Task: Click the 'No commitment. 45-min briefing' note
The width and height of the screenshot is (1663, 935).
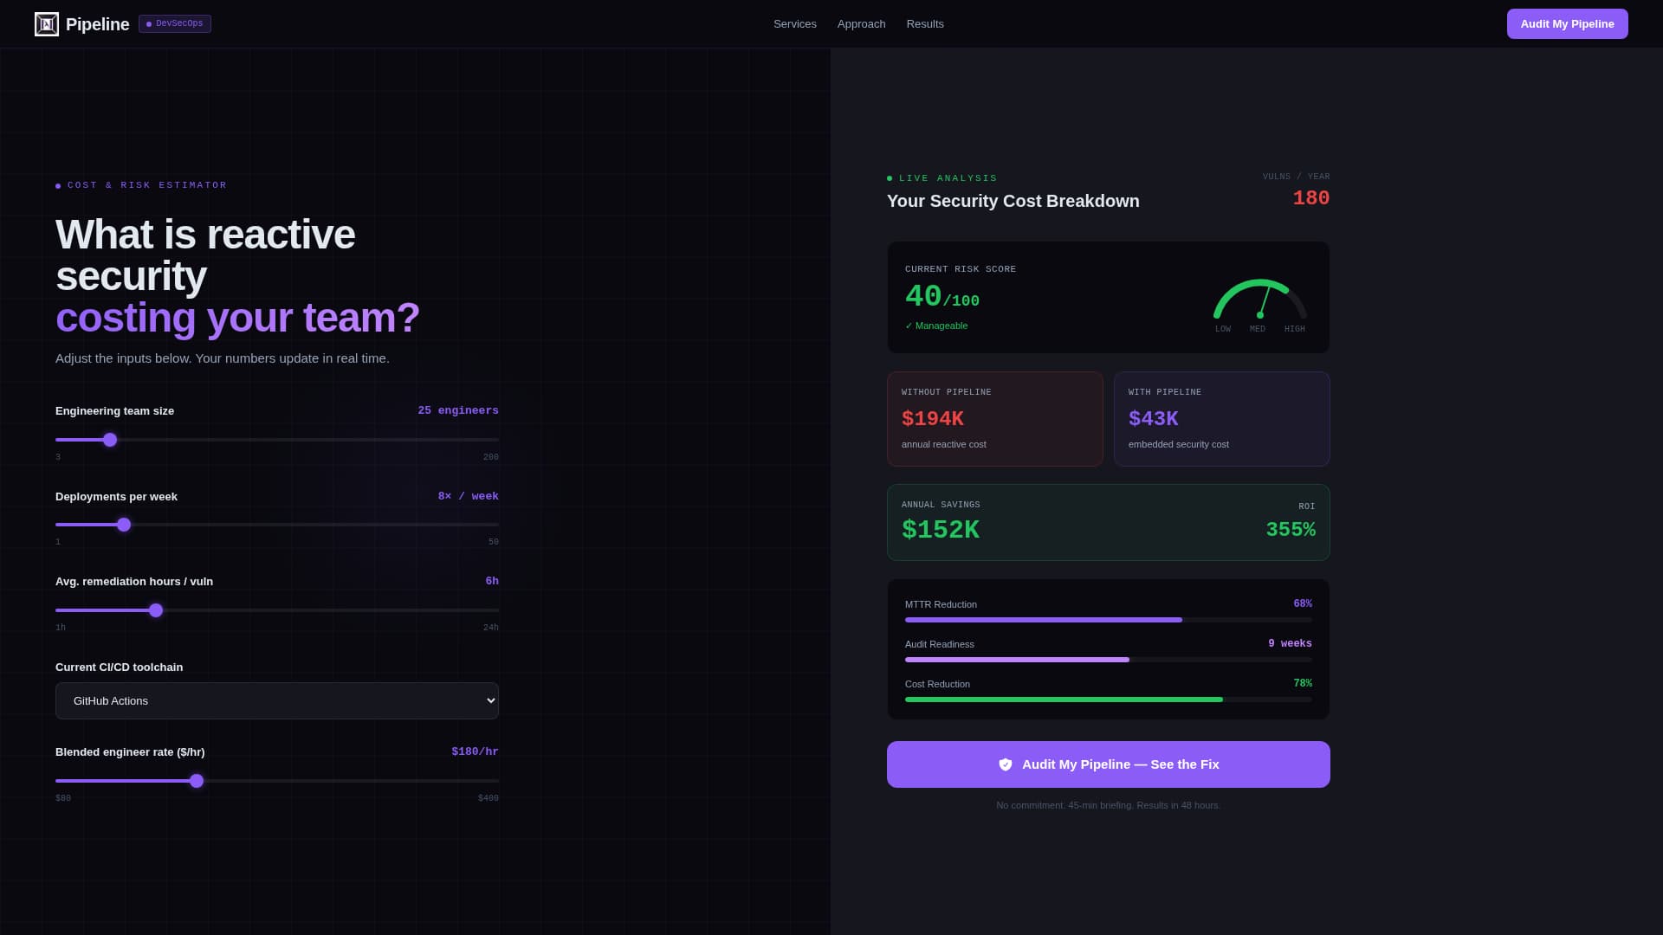Action: tap(1109, 805)
